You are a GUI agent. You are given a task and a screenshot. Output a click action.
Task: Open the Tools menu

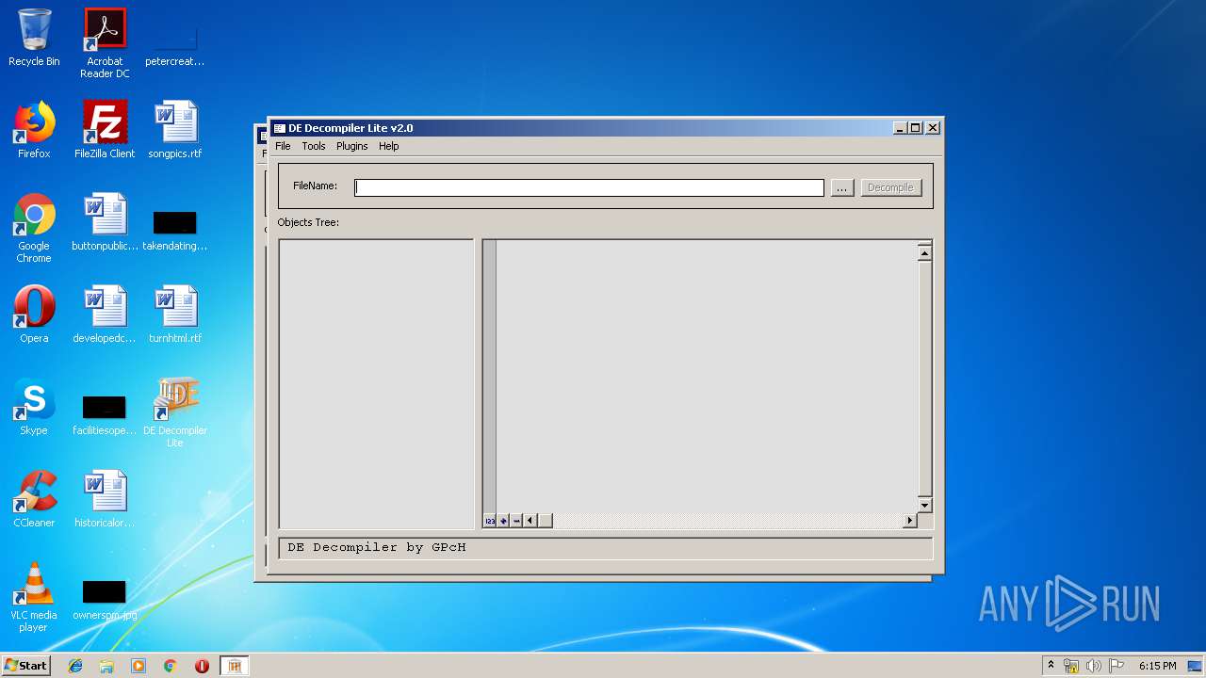[x=314, y=146]
